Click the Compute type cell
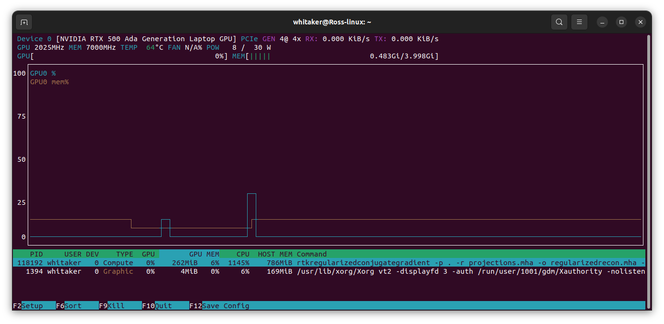 tap(118, 263)
